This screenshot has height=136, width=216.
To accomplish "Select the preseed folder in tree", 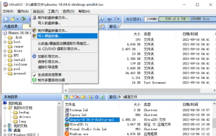I will click(17, 73).
